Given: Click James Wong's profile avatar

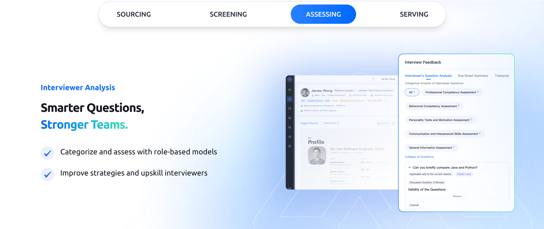Looking at the screenshot, I should (x=305, y=92).
